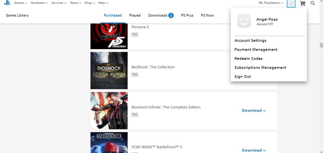Open the search magnifier icon
Viewport: 325px width, 153px height.
pos(313,3)
